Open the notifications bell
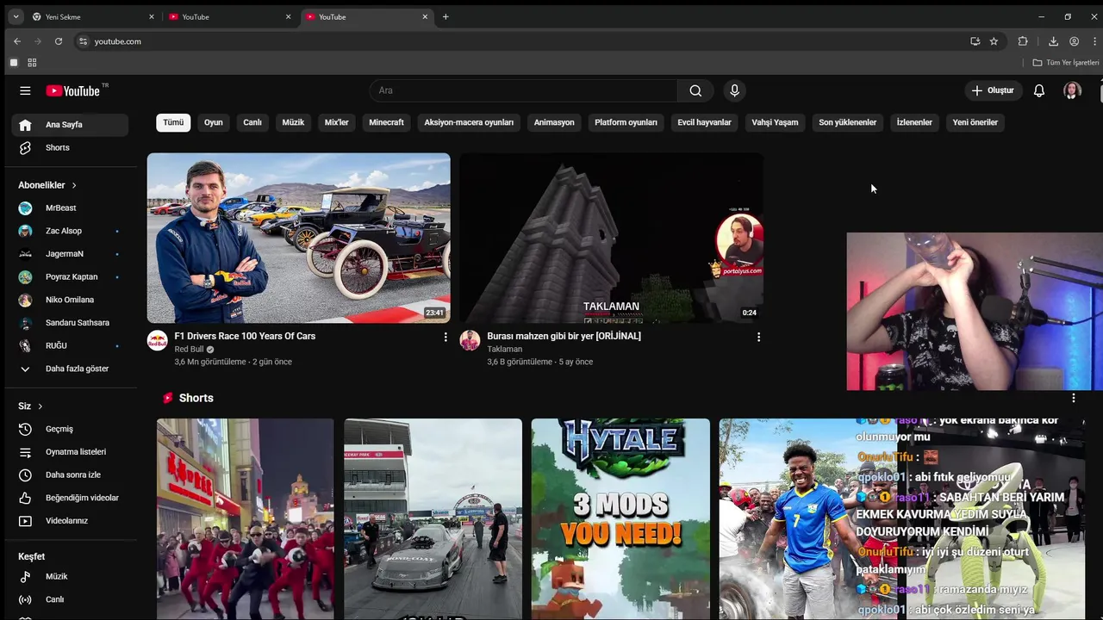The width and height of the screenshot is (1103, 620). coord(1039,90)
